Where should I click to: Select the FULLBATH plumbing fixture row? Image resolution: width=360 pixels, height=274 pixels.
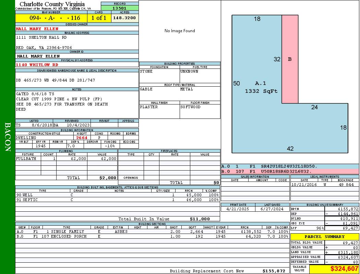66,159
